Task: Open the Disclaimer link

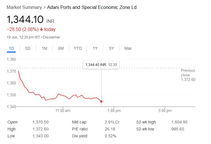Action: [52, 37]
